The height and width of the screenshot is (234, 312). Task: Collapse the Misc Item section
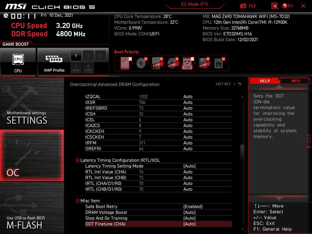click(78, 201)
